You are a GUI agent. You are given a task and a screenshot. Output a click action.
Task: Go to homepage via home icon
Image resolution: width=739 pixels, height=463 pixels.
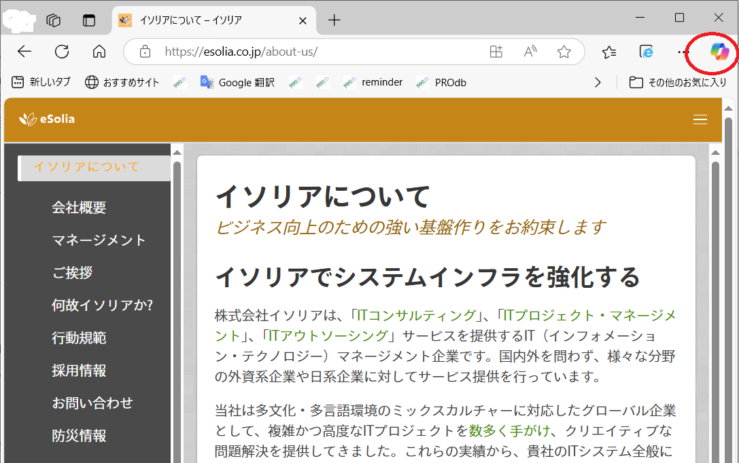pyautogui.click(x=99, y=51)
